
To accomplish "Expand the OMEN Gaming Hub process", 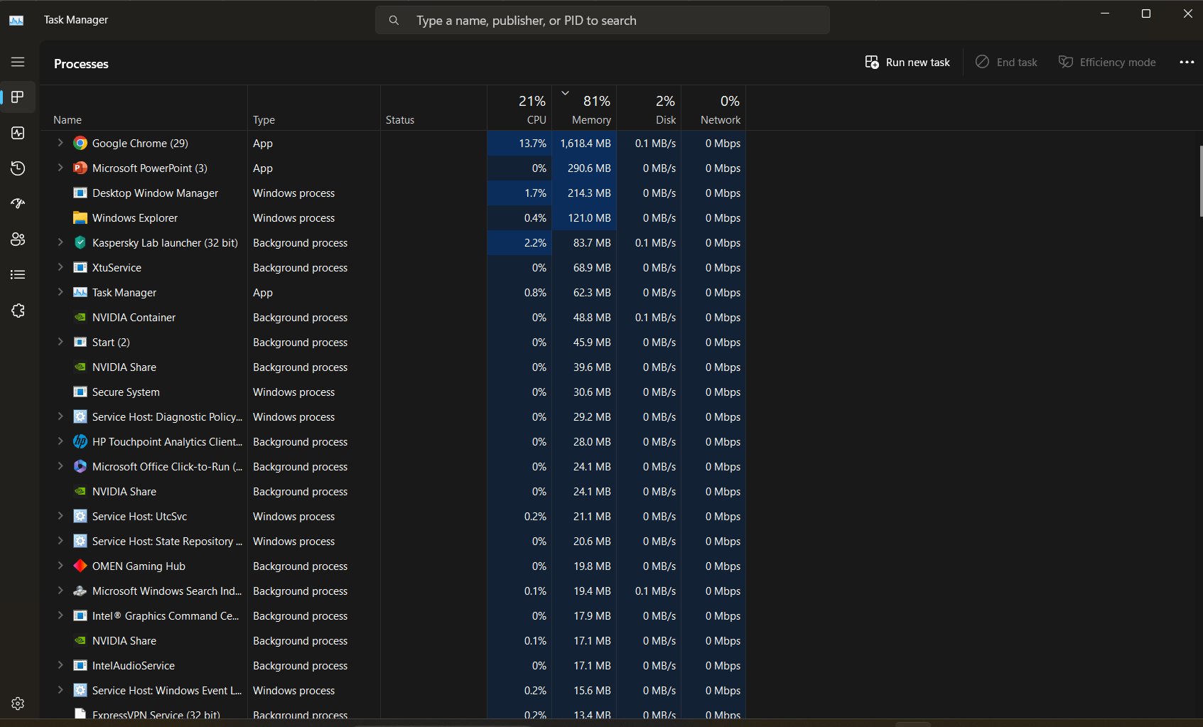I will pyautogui.click(x=60, y=566).
